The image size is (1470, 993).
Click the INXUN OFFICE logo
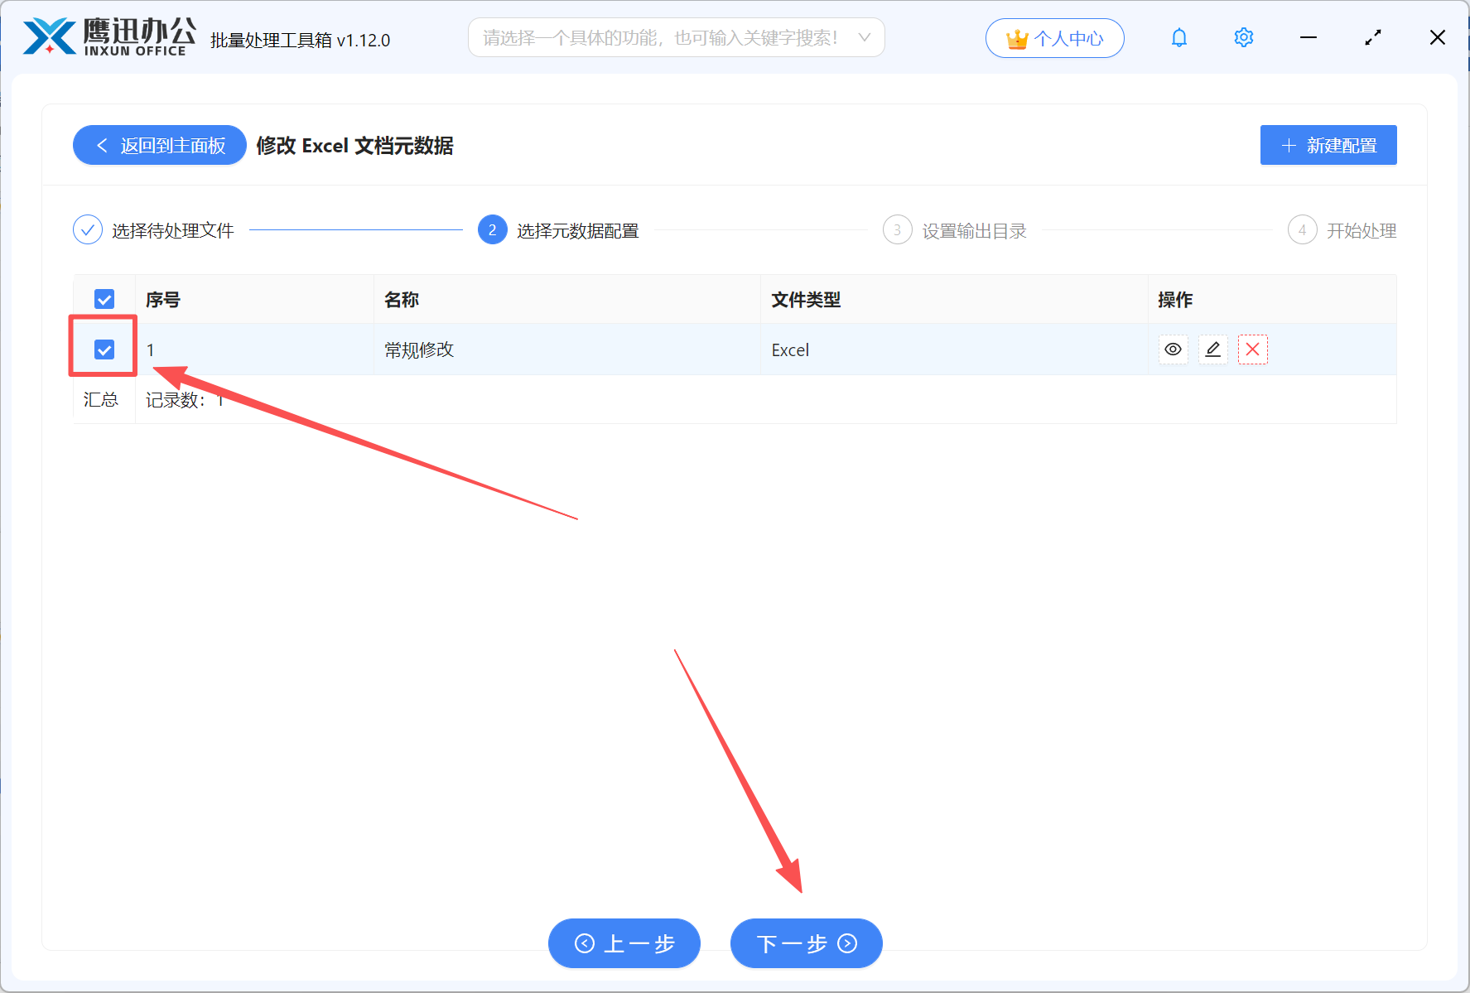(x=109, y=37)
